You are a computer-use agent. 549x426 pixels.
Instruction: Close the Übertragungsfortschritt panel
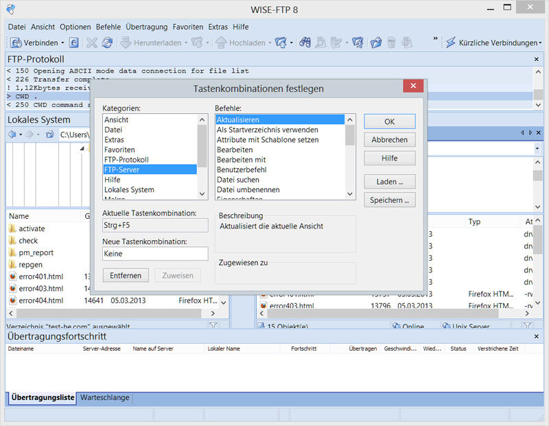[x=537, y=336]
